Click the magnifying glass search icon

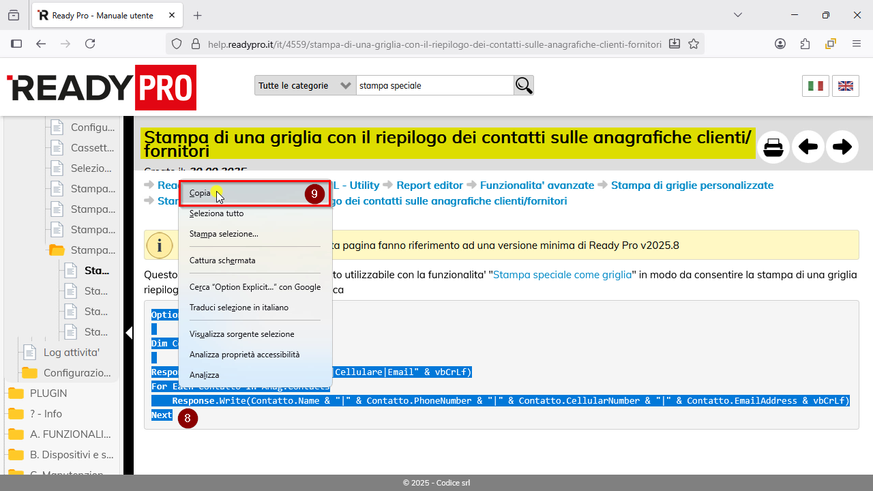[524, 85]
